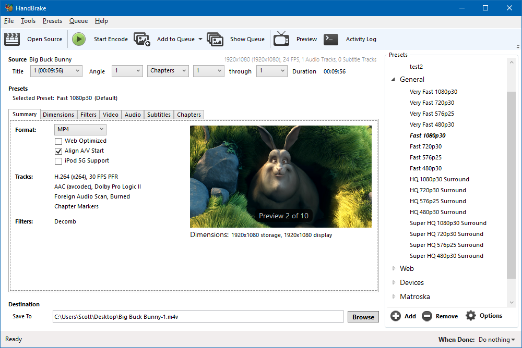Uncheck the Align A/V Start checkbox
The height and width of the screenshot is (348, 522).
tap(58, 151)
